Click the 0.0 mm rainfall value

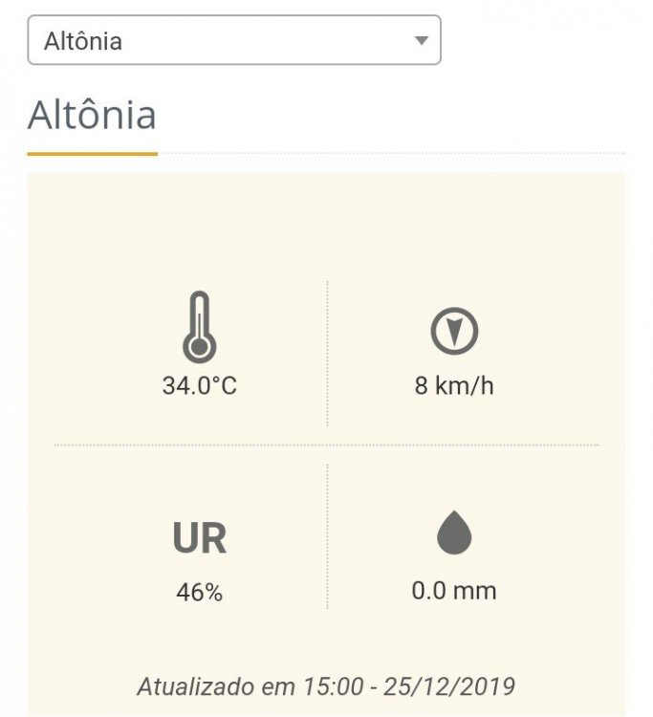(x=454, y=590)
